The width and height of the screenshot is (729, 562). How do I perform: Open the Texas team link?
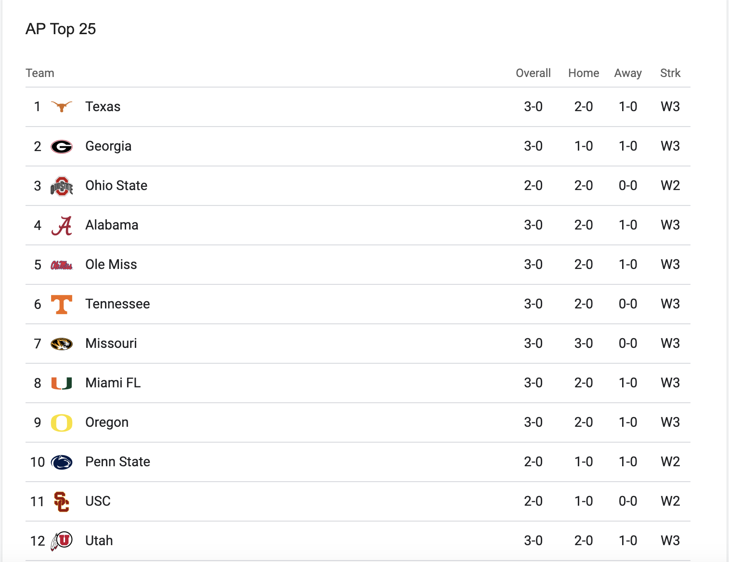(x=103, y=106)
